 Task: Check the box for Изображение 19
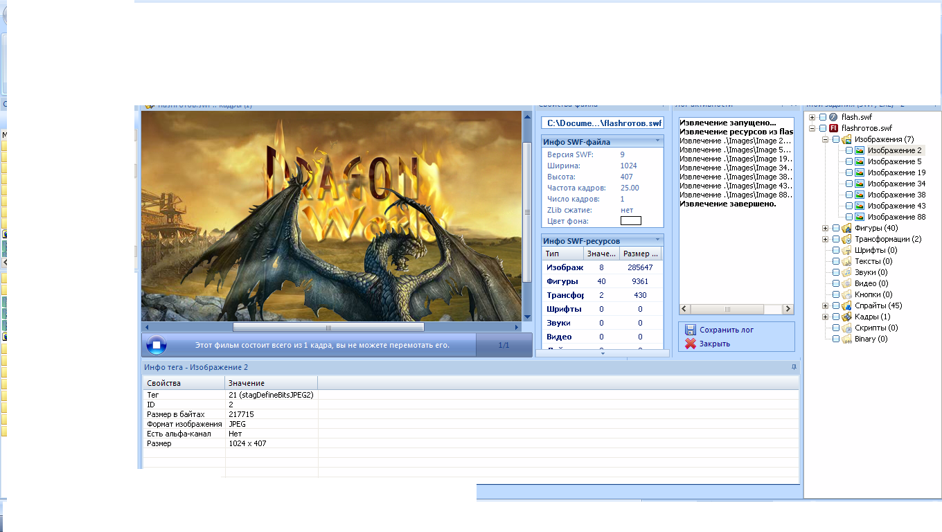coord(848,172)
